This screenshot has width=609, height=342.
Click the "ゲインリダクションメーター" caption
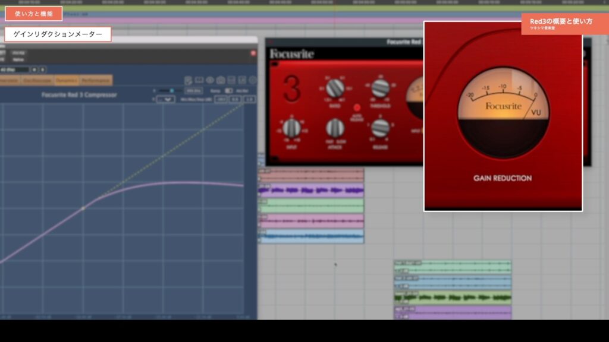pos(58,34)
